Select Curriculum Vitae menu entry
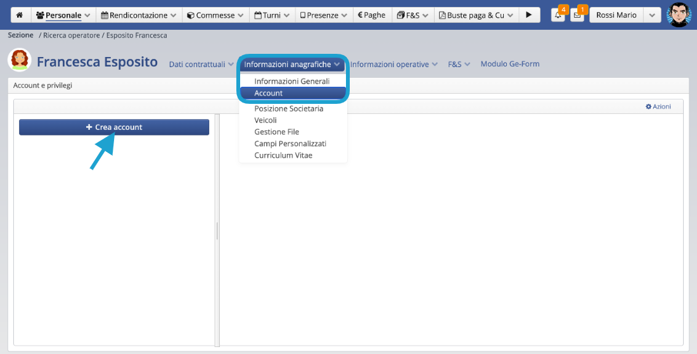This screenshot has width=697, height=354. coord(283,155)
